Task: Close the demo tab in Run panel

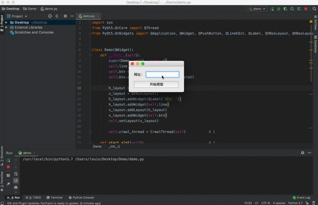Action: [34, 153]
